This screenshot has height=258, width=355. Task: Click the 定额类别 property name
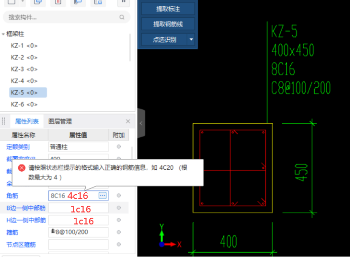coord(18,147)
